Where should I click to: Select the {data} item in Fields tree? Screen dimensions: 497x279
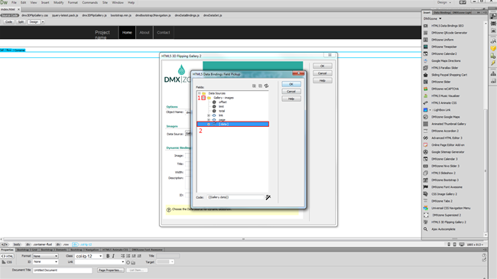pos(233,125)
